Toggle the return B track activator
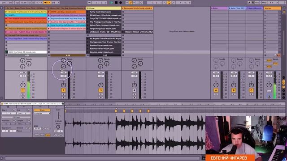This screenshot has height=161, width=287. coord(234,90)
